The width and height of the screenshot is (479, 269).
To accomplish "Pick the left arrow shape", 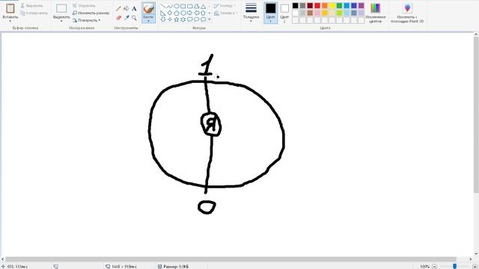I will coord(196,13).
